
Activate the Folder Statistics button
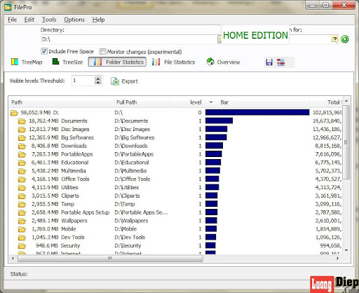(117, 62)
